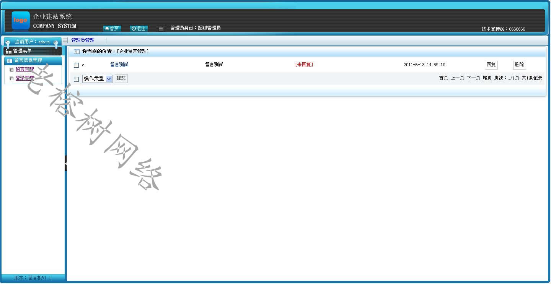Toggle the select-all checkbox near 操作类型
551x284 pixels.
click(x=76, y=79)
